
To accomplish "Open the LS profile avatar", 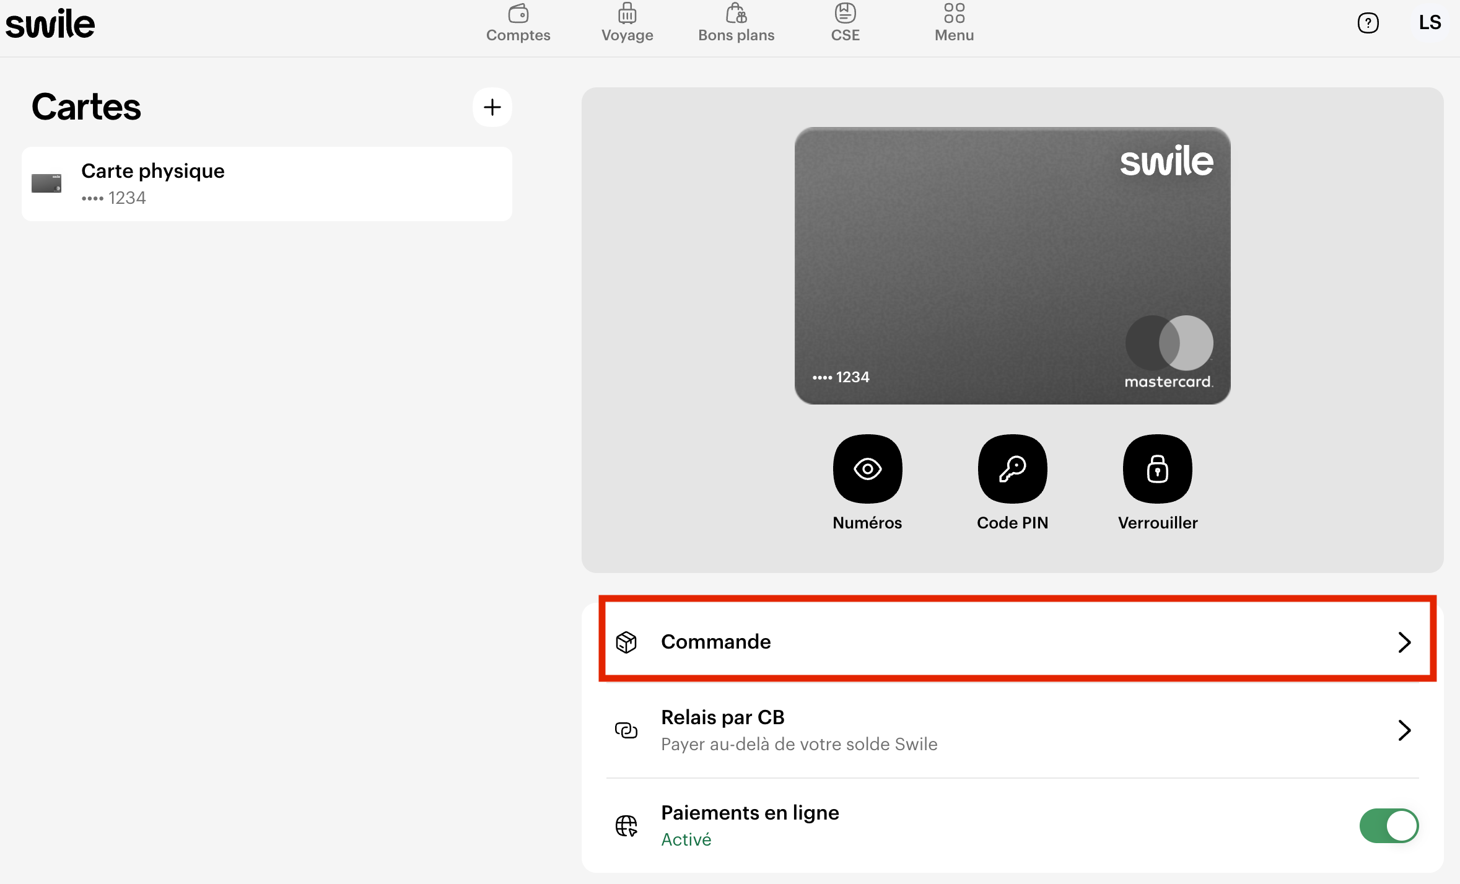I will [x=1430, y=23].
